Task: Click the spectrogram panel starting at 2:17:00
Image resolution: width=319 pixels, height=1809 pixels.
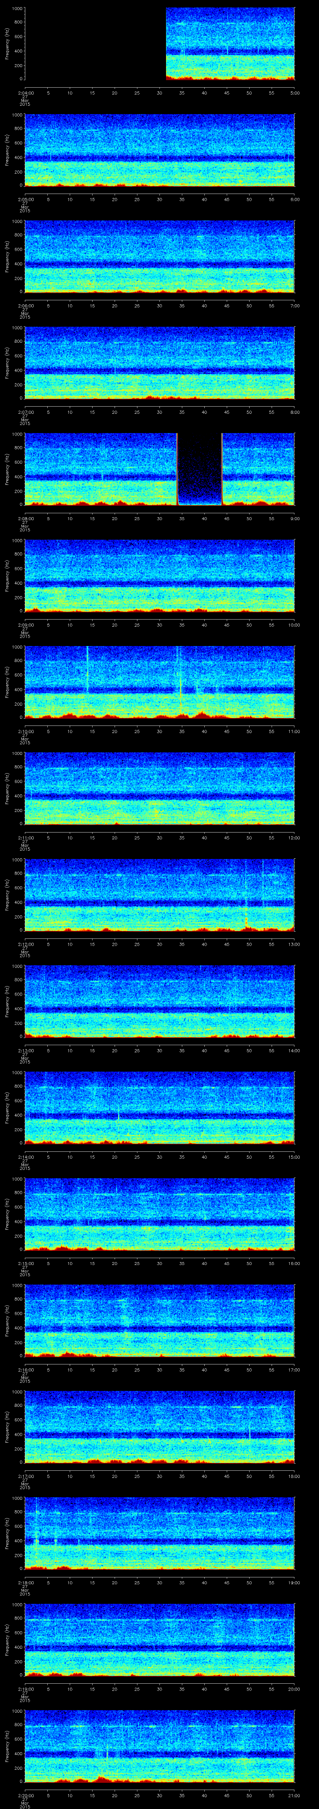Action: (x=160, y=1427)
